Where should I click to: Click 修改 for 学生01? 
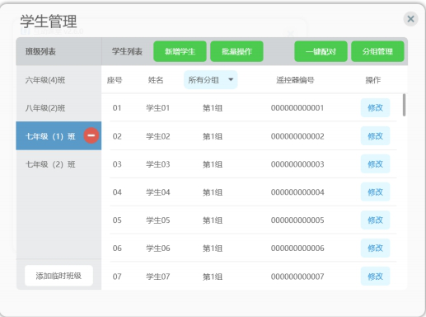(375, 107)
